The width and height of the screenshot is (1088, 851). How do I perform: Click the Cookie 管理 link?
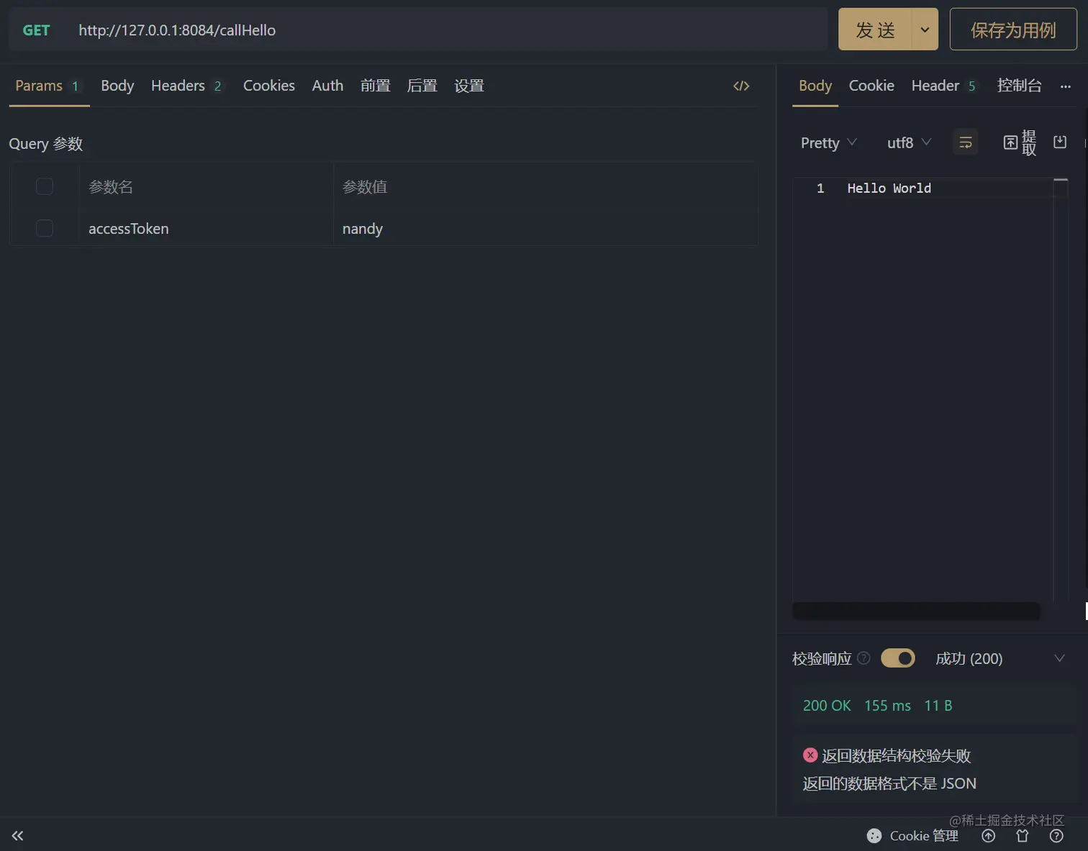[x=924, y=835]
